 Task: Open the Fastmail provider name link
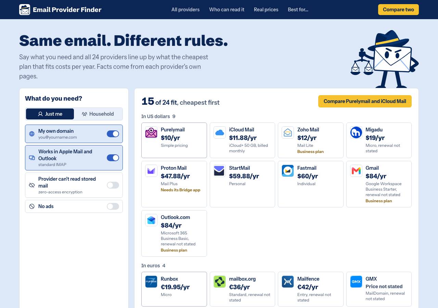click(307, 168)
